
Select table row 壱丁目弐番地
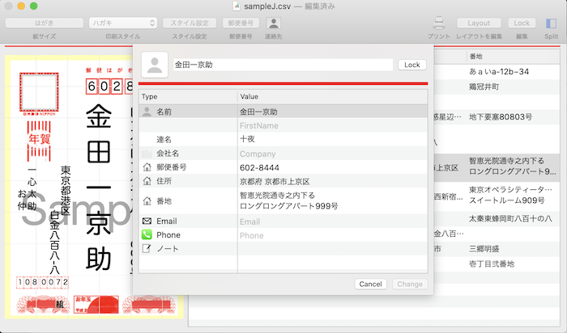point(492,263)
